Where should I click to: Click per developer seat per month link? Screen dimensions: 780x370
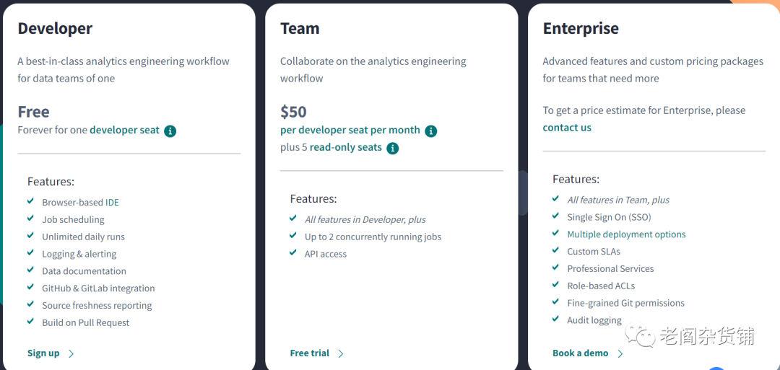[x=350, y=131]
